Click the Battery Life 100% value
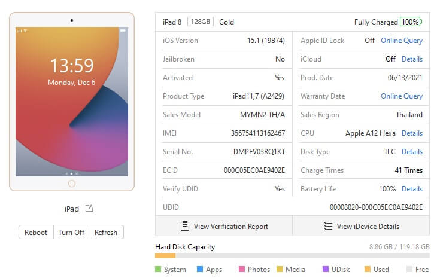434x278 pixels. tap(387, 189)
